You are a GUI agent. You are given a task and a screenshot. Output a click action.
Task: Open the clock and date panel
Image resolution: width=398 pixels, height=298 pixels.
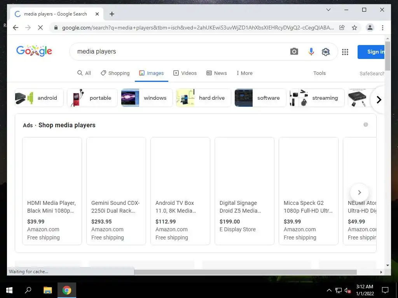point(365,290)
